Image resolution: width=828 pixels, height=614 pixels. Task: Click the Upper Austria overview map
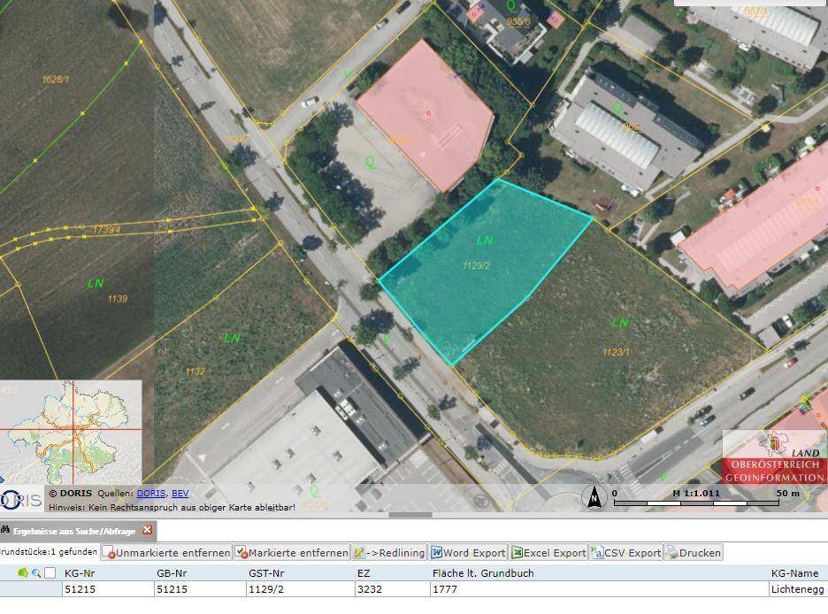pos(71,431)
